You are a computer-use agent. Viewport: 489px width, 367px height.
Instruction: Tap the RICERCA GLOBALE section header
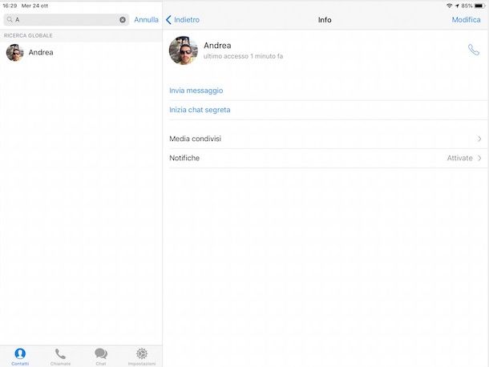point(28,35)
